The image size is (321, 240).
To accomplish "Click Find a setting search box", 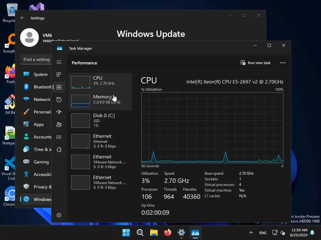I will tap(36, 60).
